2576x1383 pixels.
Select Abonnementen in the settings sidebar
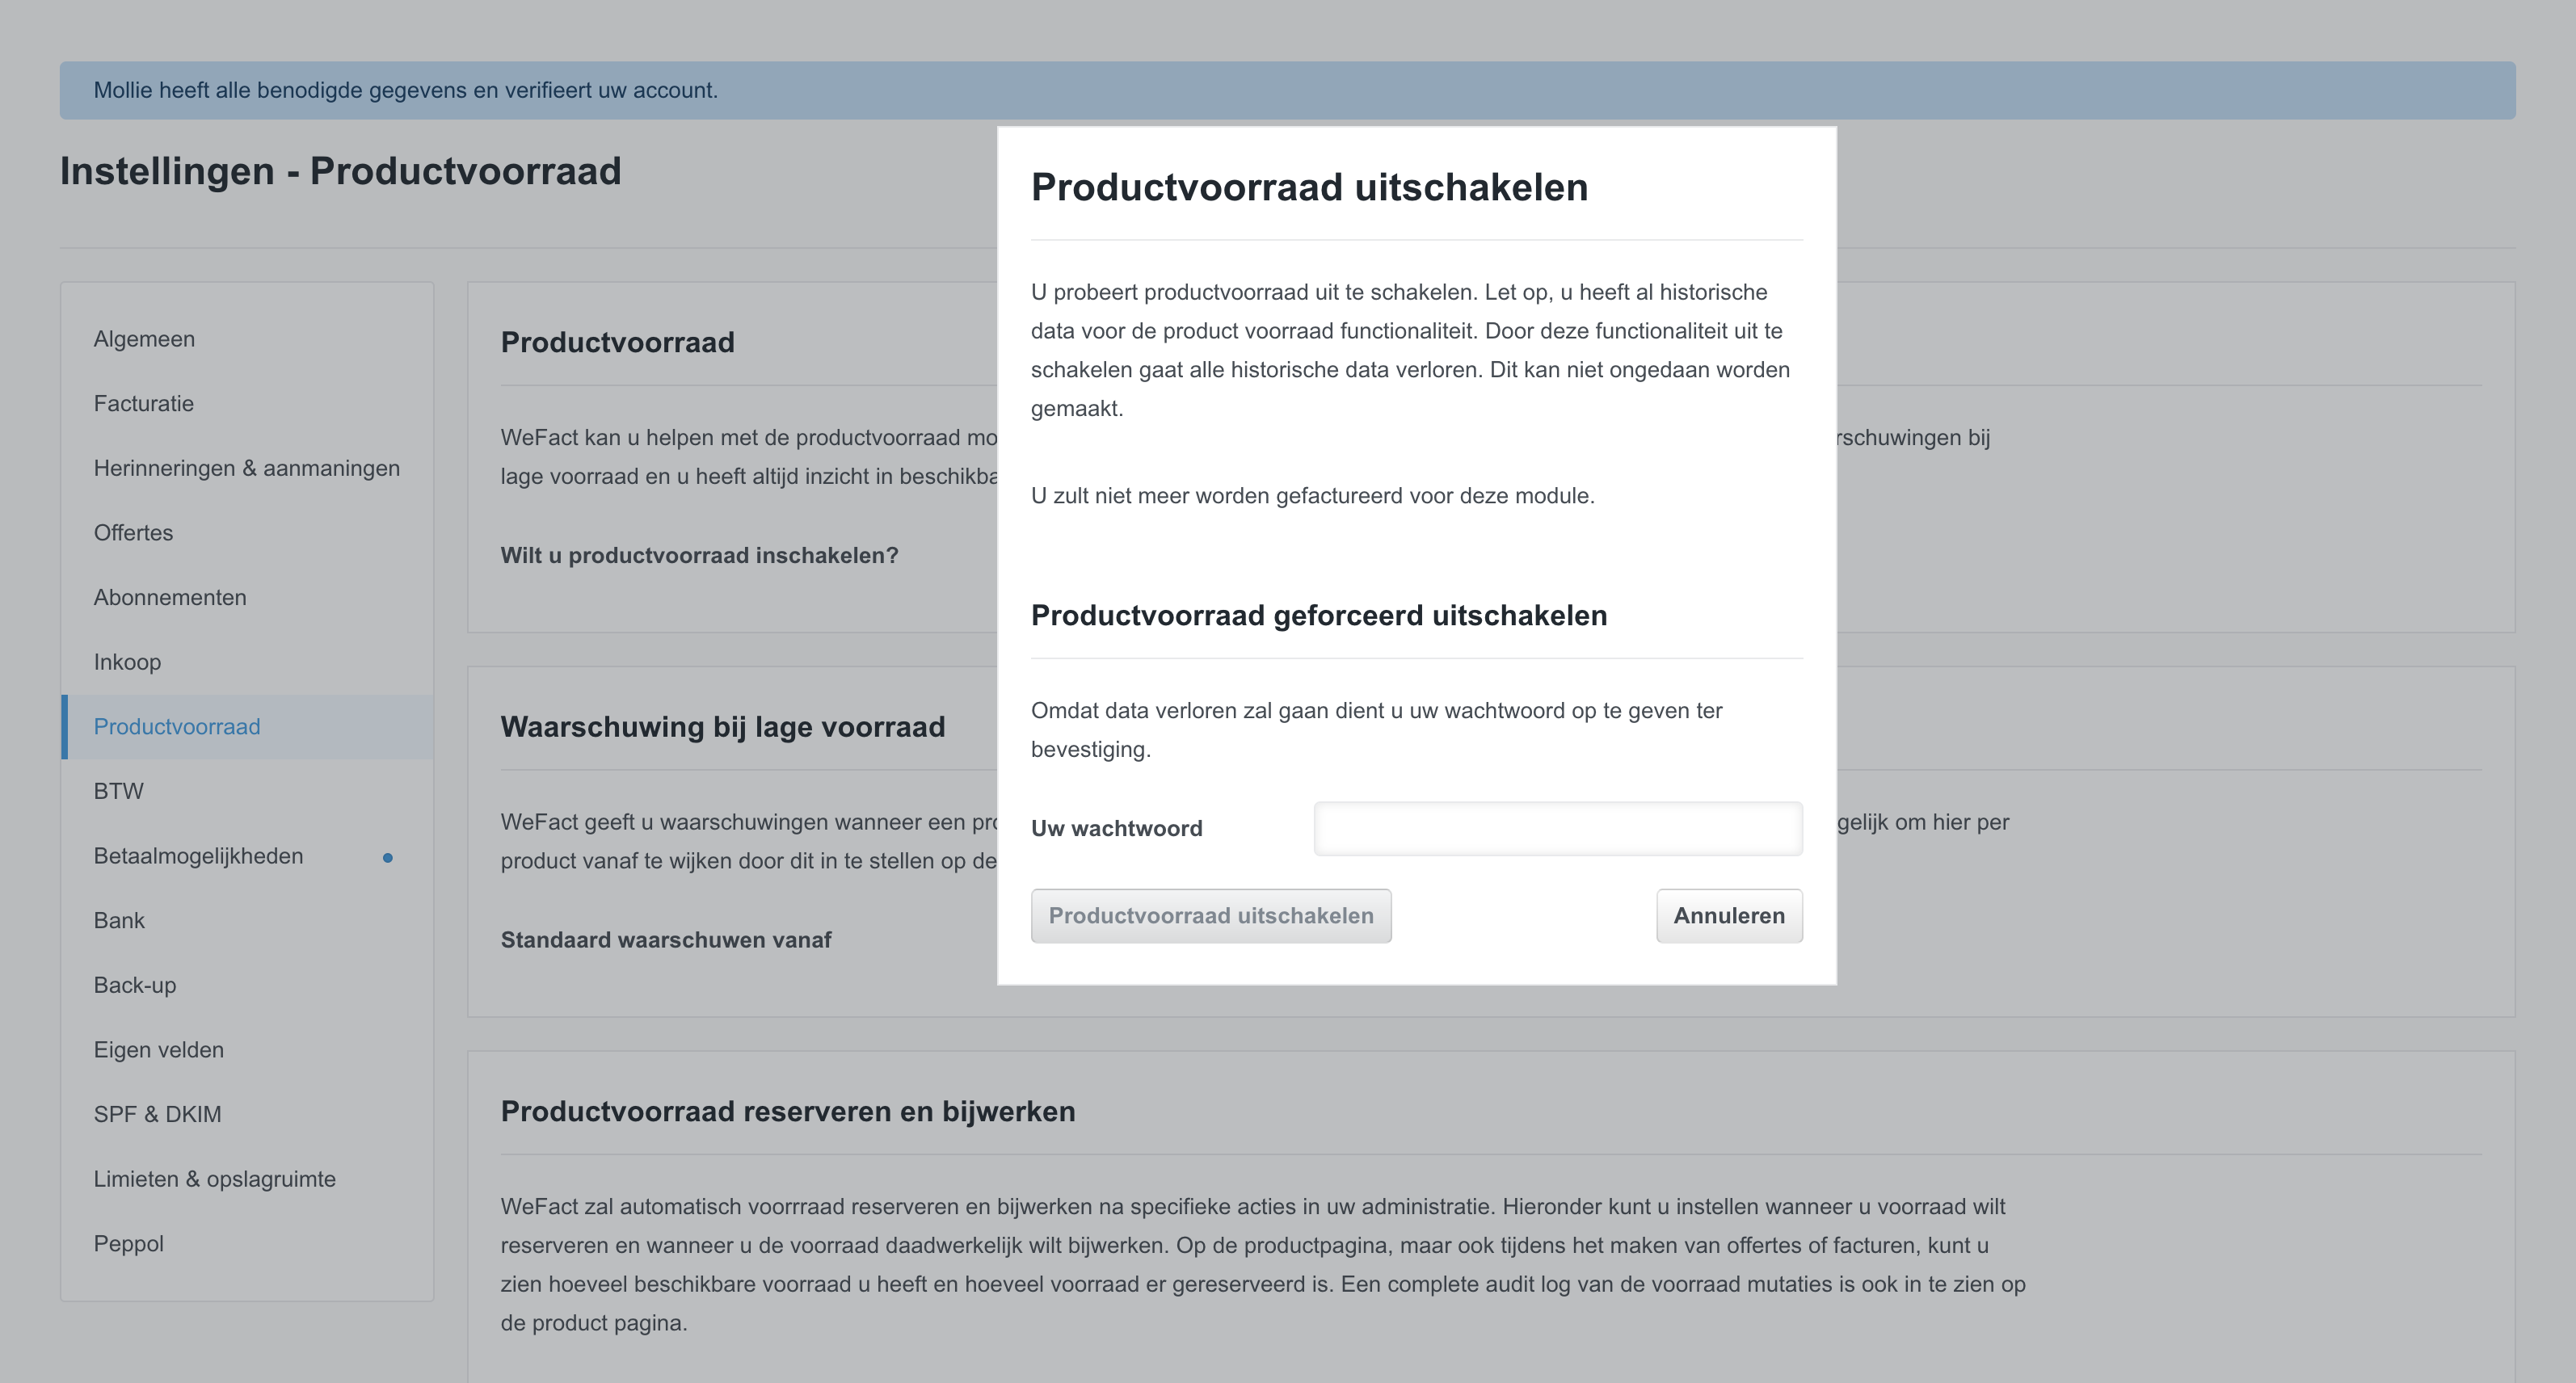pyautogui.click(x=170, y=597)
